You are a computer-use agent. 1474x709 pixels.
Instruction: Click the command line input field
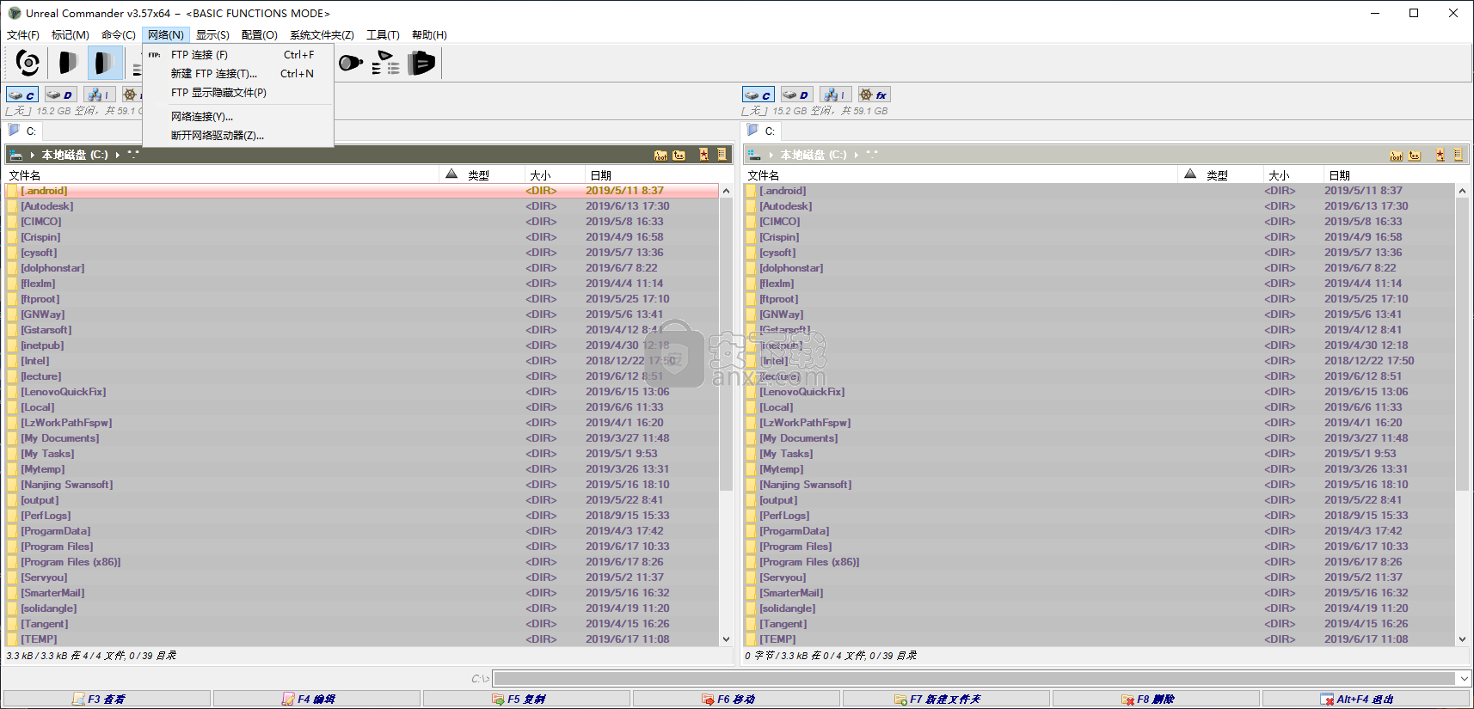[974, 679]
